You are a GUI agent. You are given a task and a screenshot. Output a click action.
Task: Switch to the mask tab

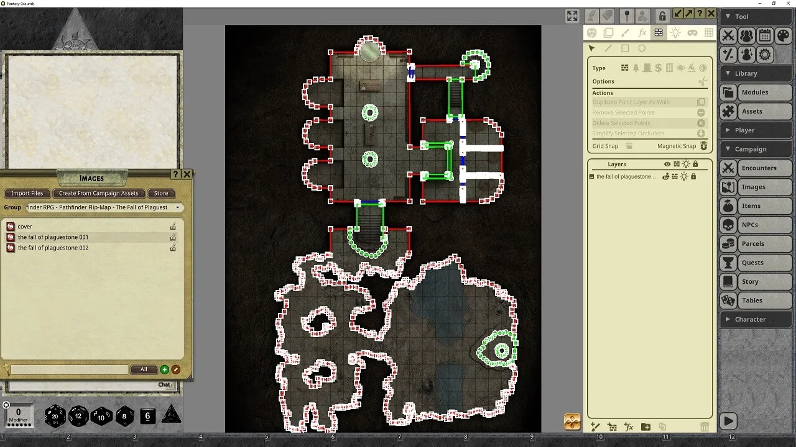tap(692, 33)
